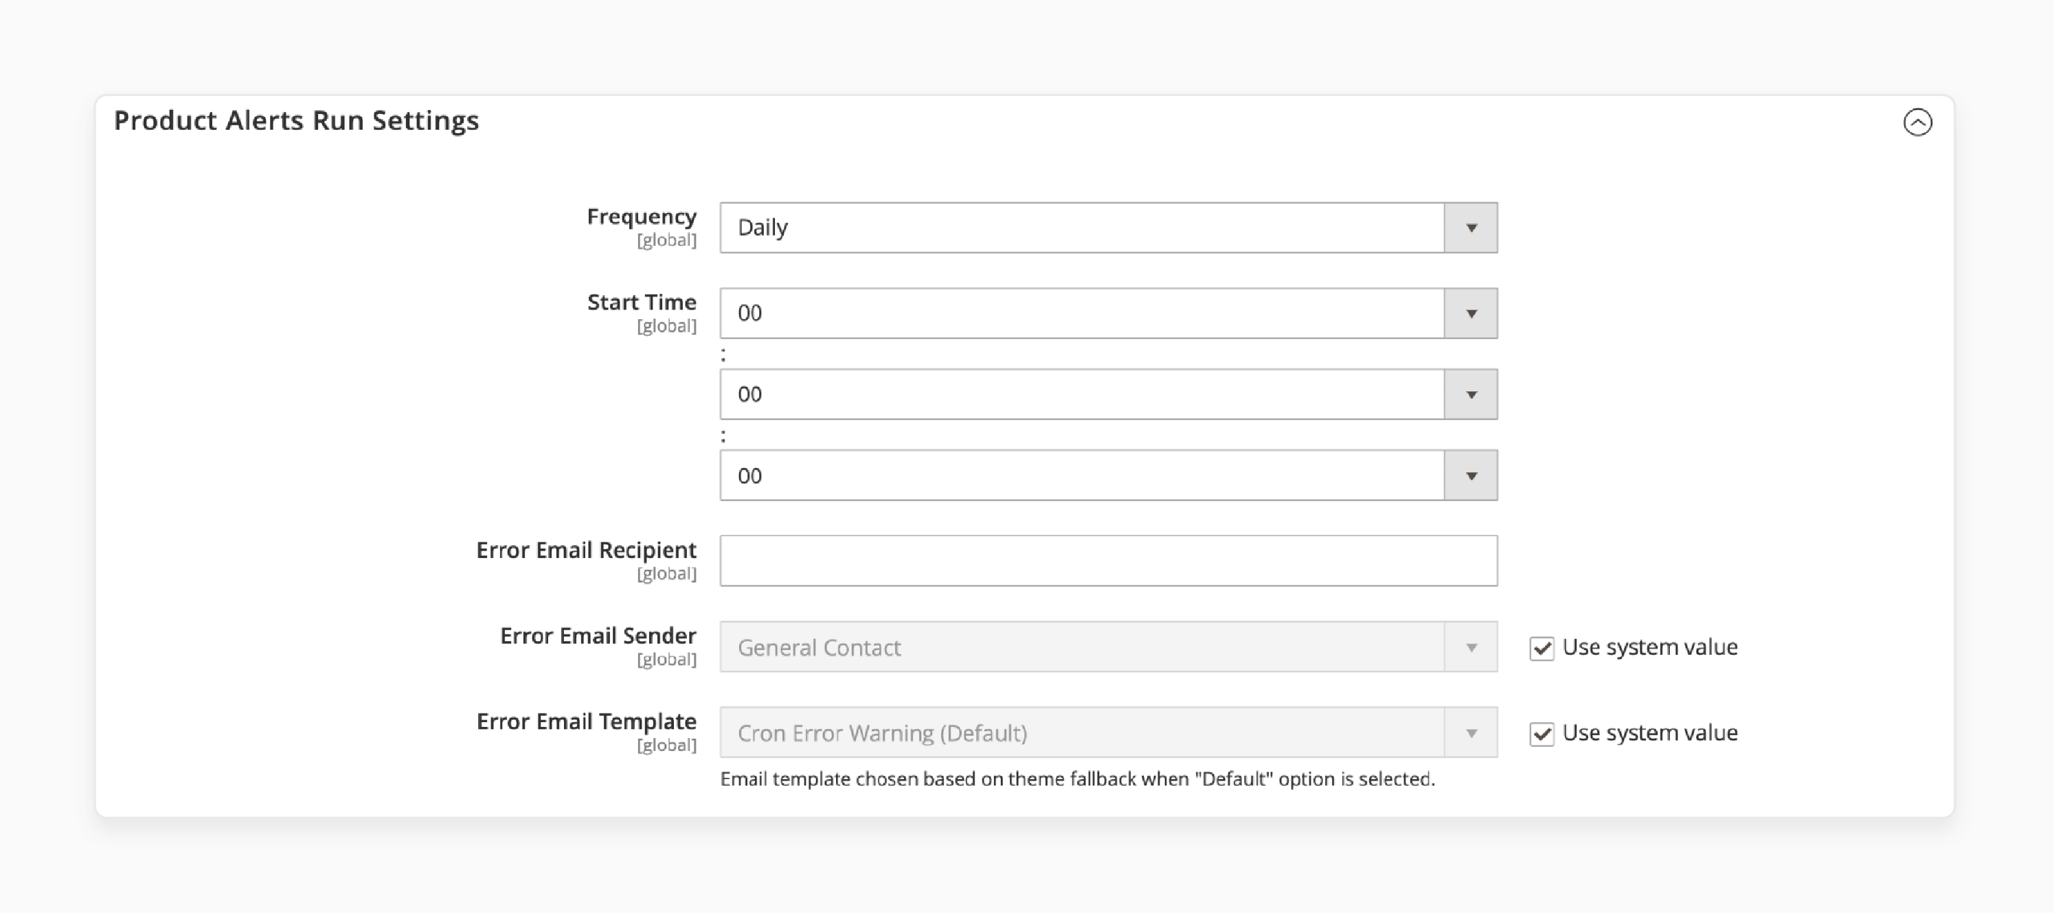Open the Start Time minutes dropdown
The width and height of the screenshot is (2054, 913).
[1108, 394]
